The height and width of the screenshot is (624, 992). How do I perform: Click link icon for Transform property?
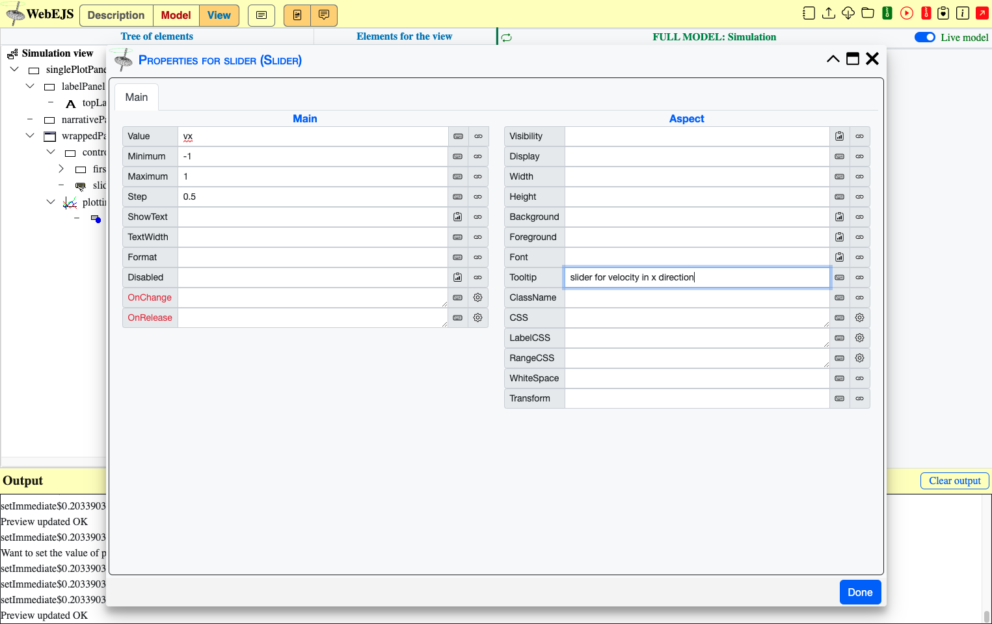pos(860,398)
